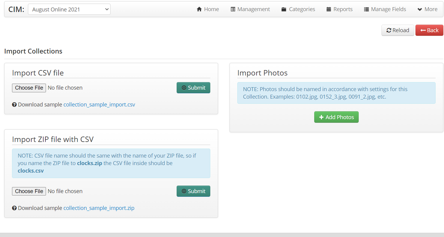Click the Management list icon
This screenshot has width=444, height=237.
click(x=233, y=9)
